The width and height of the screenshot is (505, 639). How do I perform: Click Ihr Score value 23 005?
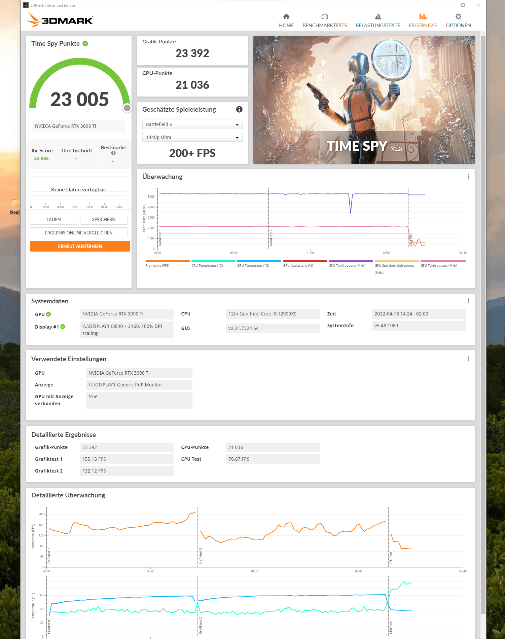point(41,158)
